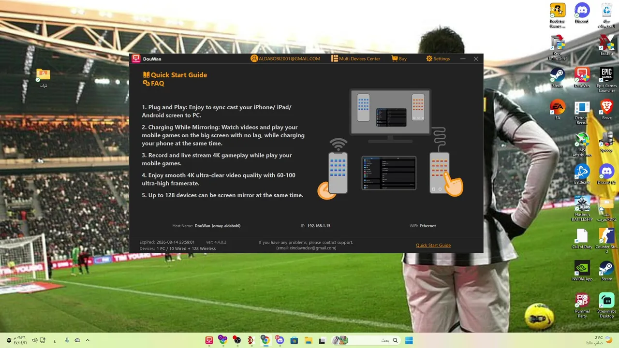Select the Discord (2) desktop icon
Screen dimensions: 619x348
[606, 174]
